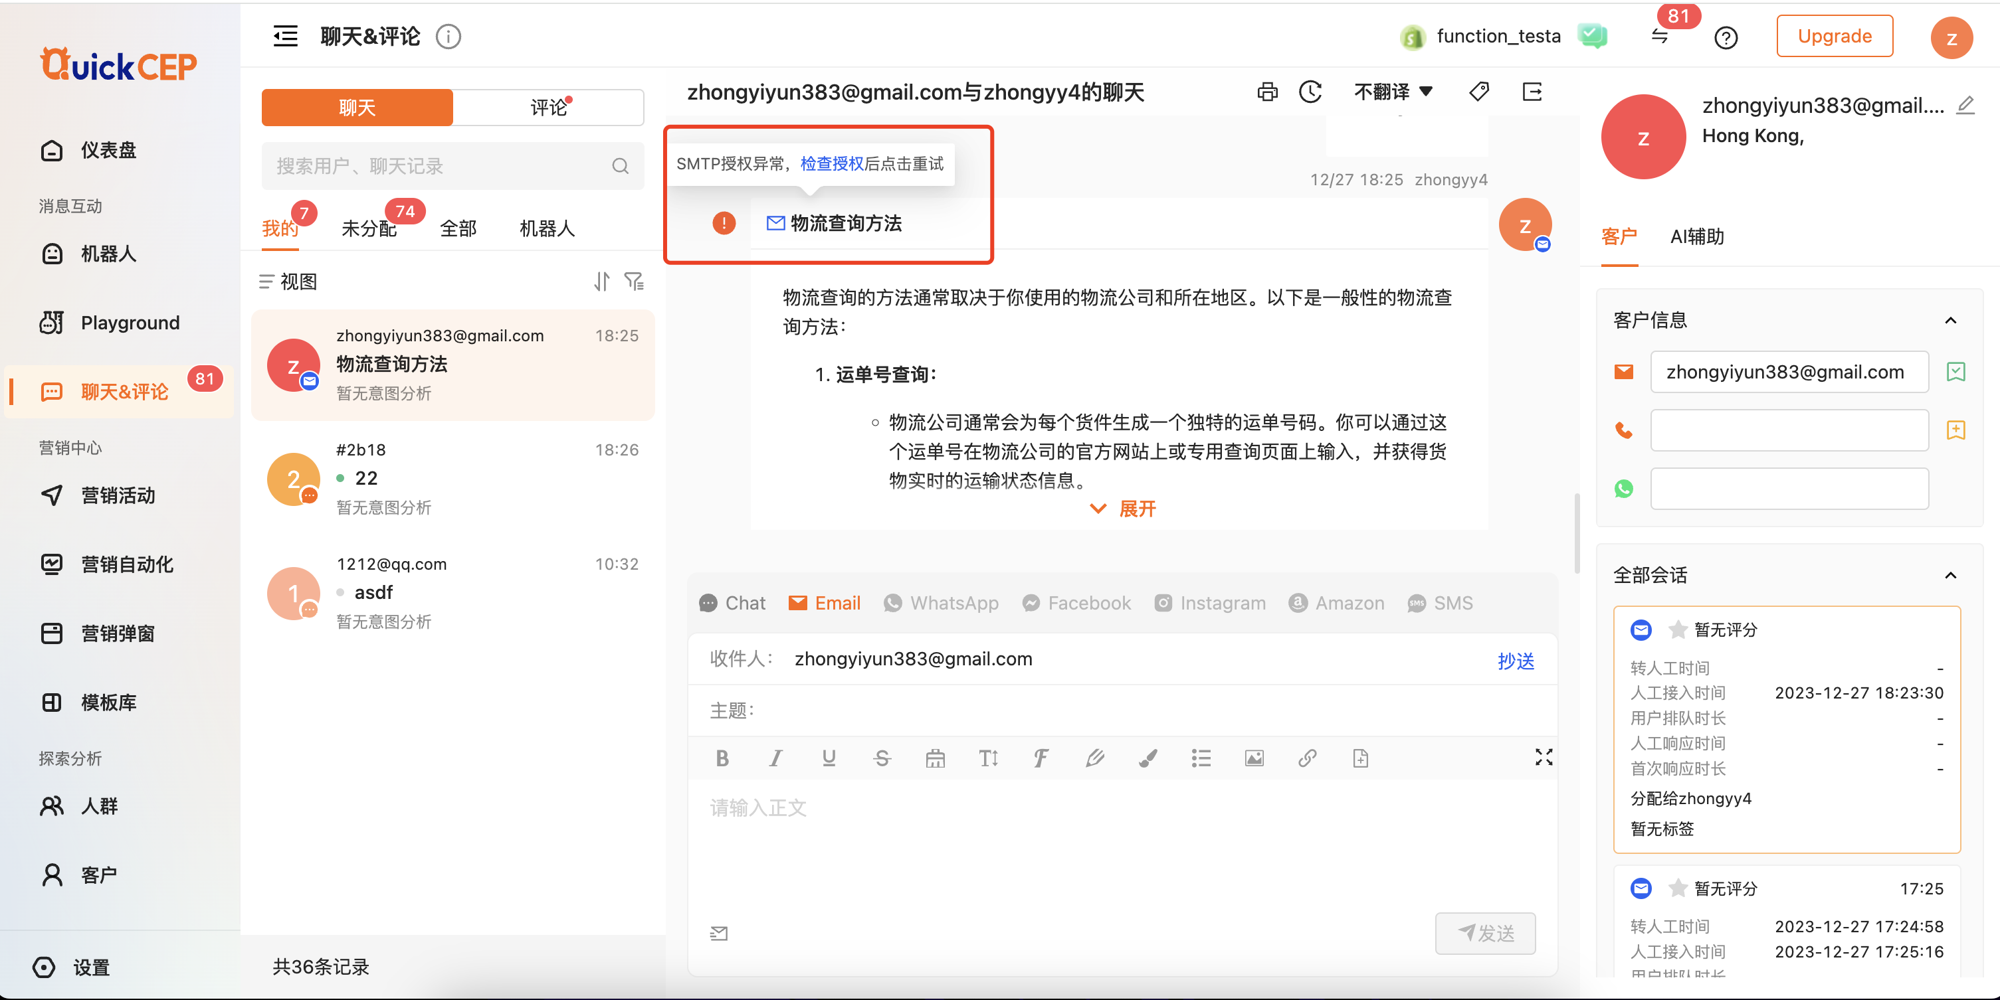Collapse the left sidebar menu toggle

[285, 37]
